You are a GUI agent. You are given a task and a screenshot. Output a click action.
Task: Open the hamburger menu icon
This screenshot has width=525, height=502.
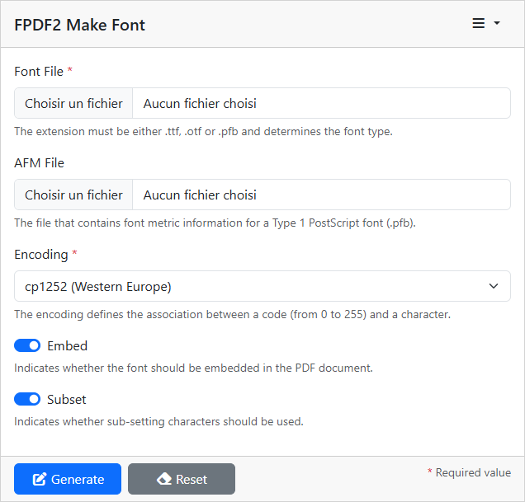pos(479,23)
